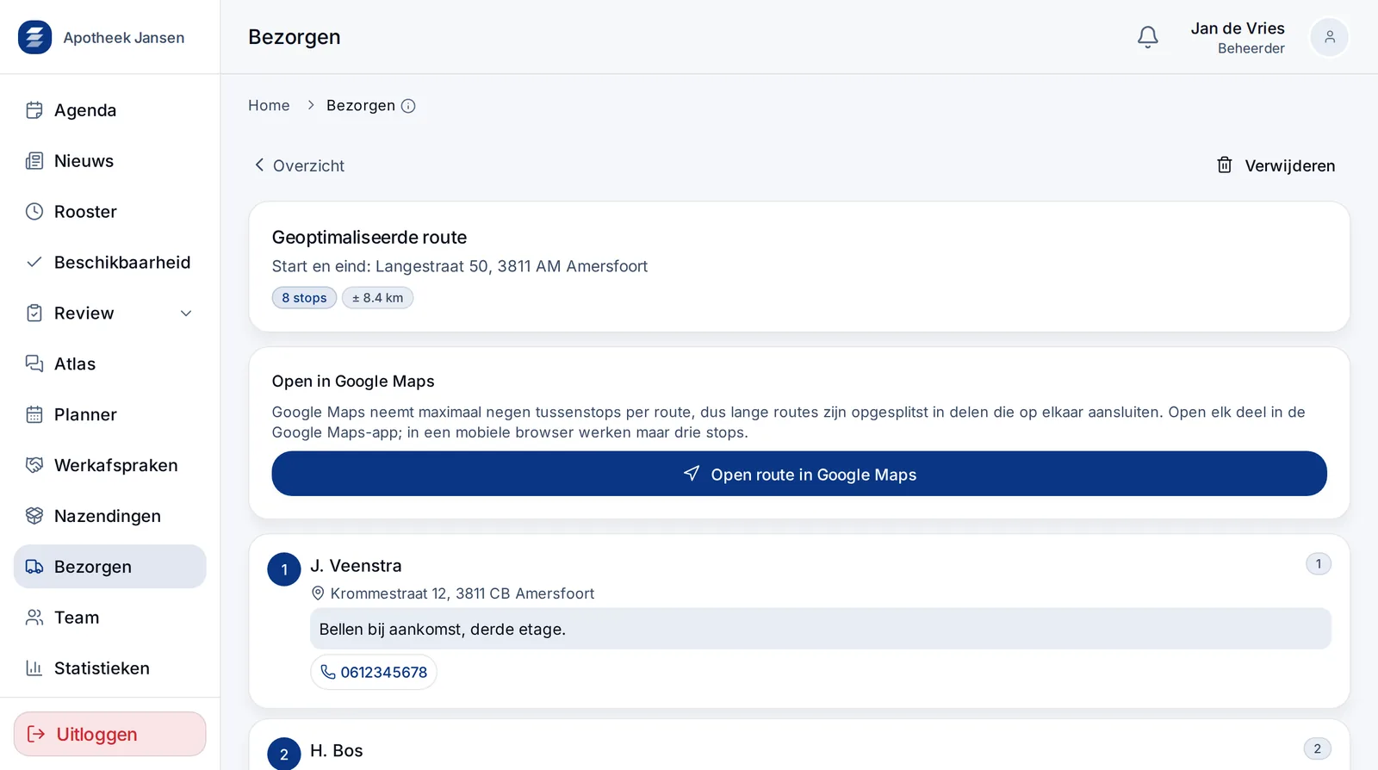Open notifications bell icon
The height and width of the screenshot is (770, 1378).
(x=1147, y=37)
